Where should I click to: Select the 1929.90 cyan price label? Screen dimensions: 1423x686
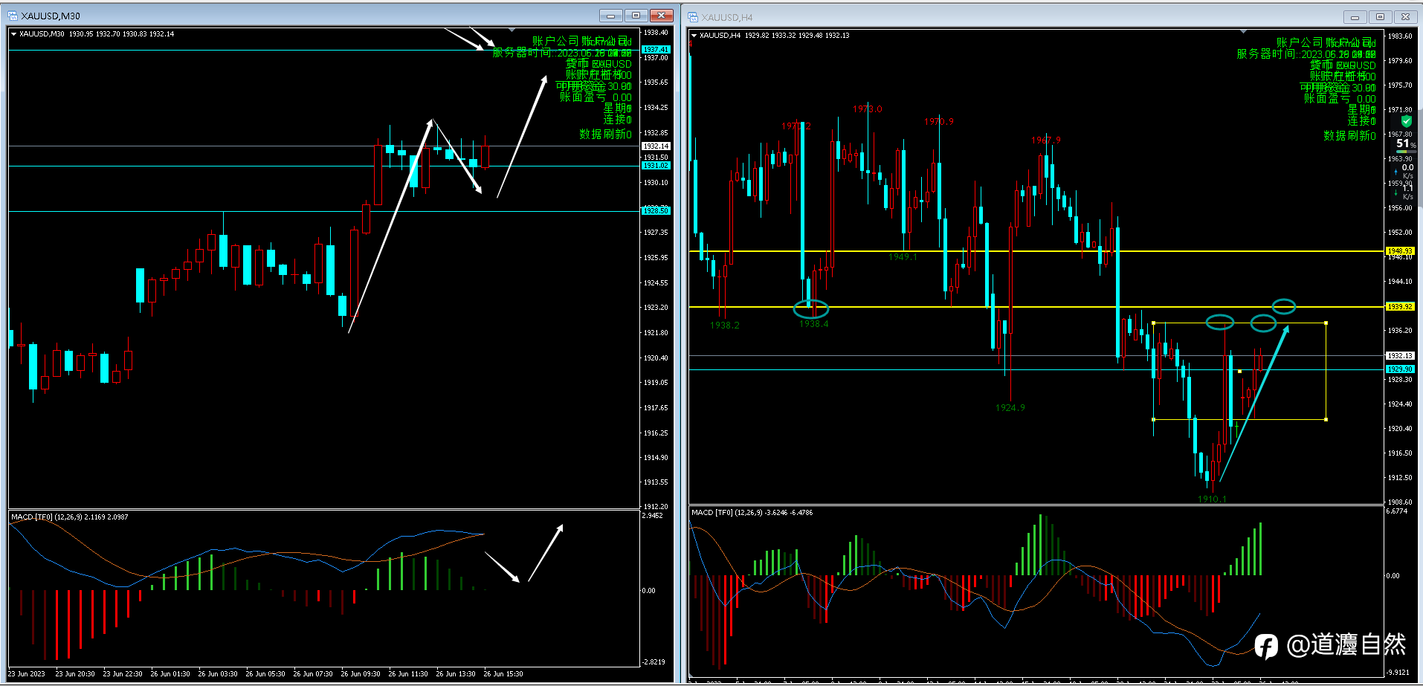pyautogui.click(x=1400, y=369)
